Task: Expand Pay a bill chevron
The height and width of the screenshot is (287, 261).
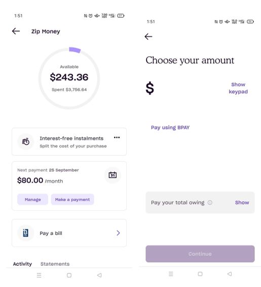Action: [x=118, y=233]
